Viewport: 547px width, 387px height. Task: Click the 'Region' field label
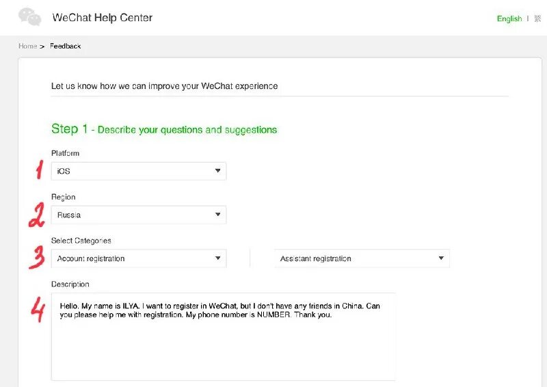63,197
